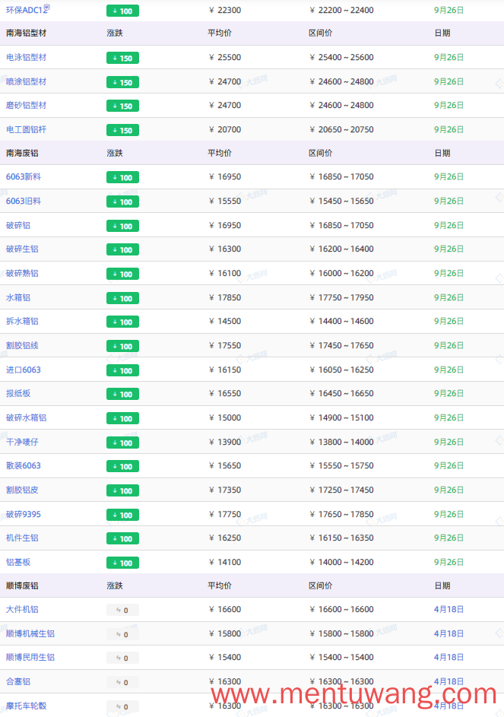Open the 报纸板 link

17,394
